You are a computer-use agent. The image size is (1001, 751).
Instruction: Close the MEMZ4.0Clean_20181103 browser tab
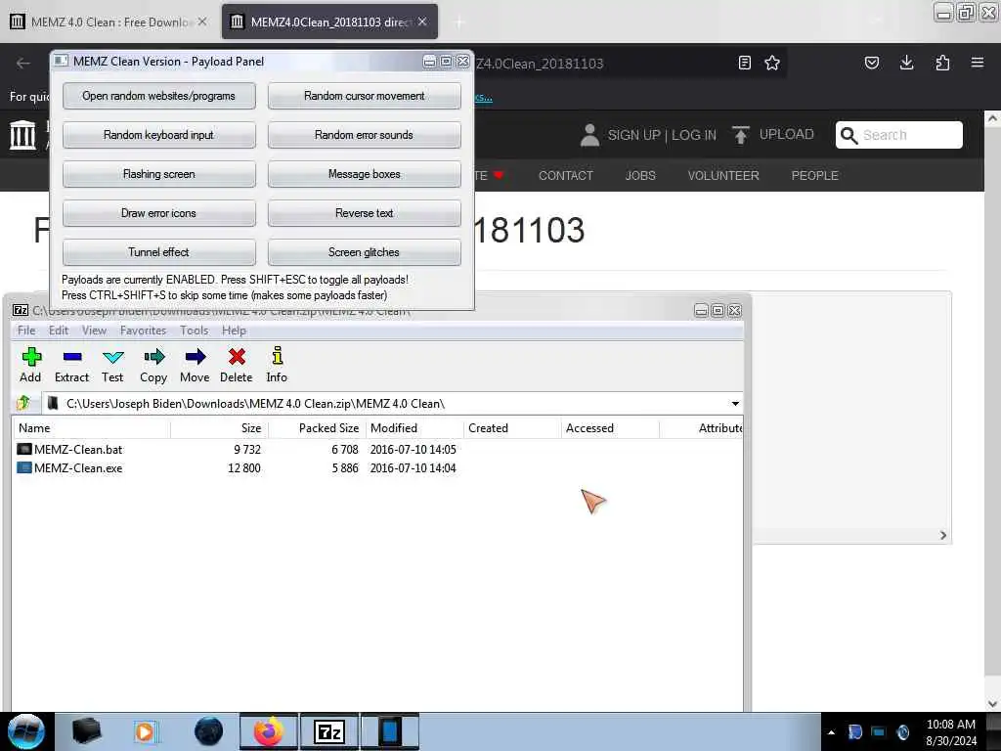point(422,22)
